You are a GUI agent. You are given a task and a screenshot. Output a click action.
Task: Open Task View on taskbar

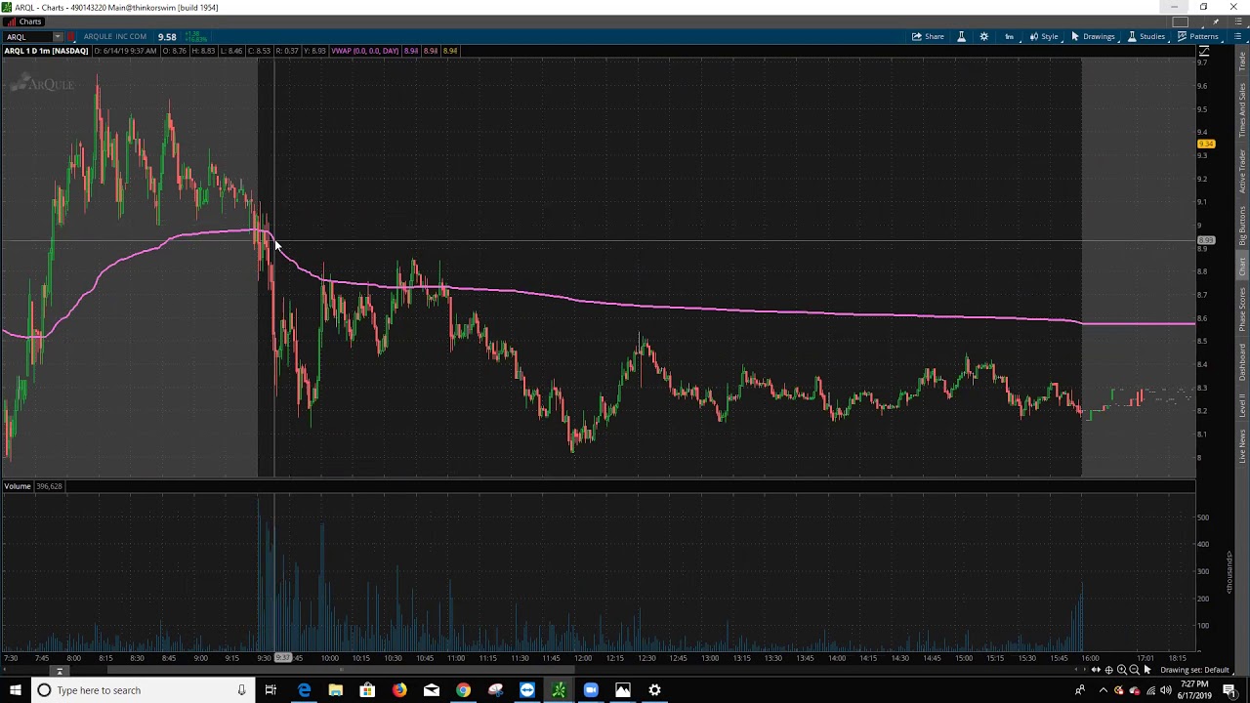[271, 690]
